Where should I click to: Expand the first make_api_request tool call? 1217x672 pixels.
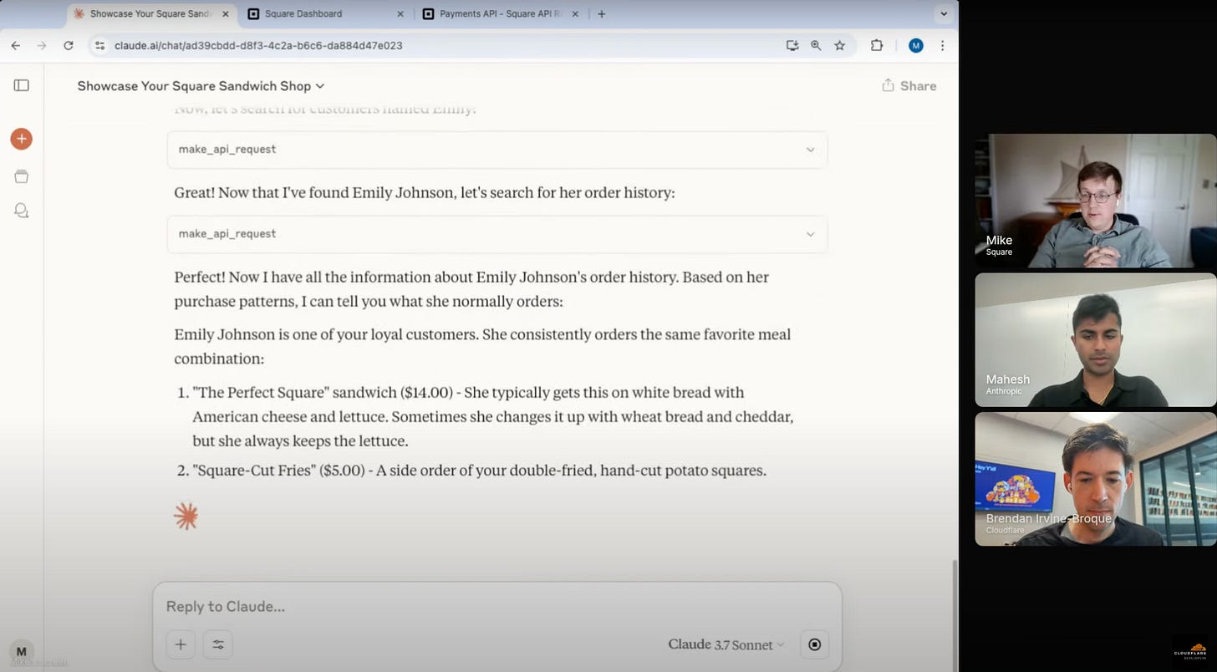coord(497,149)
